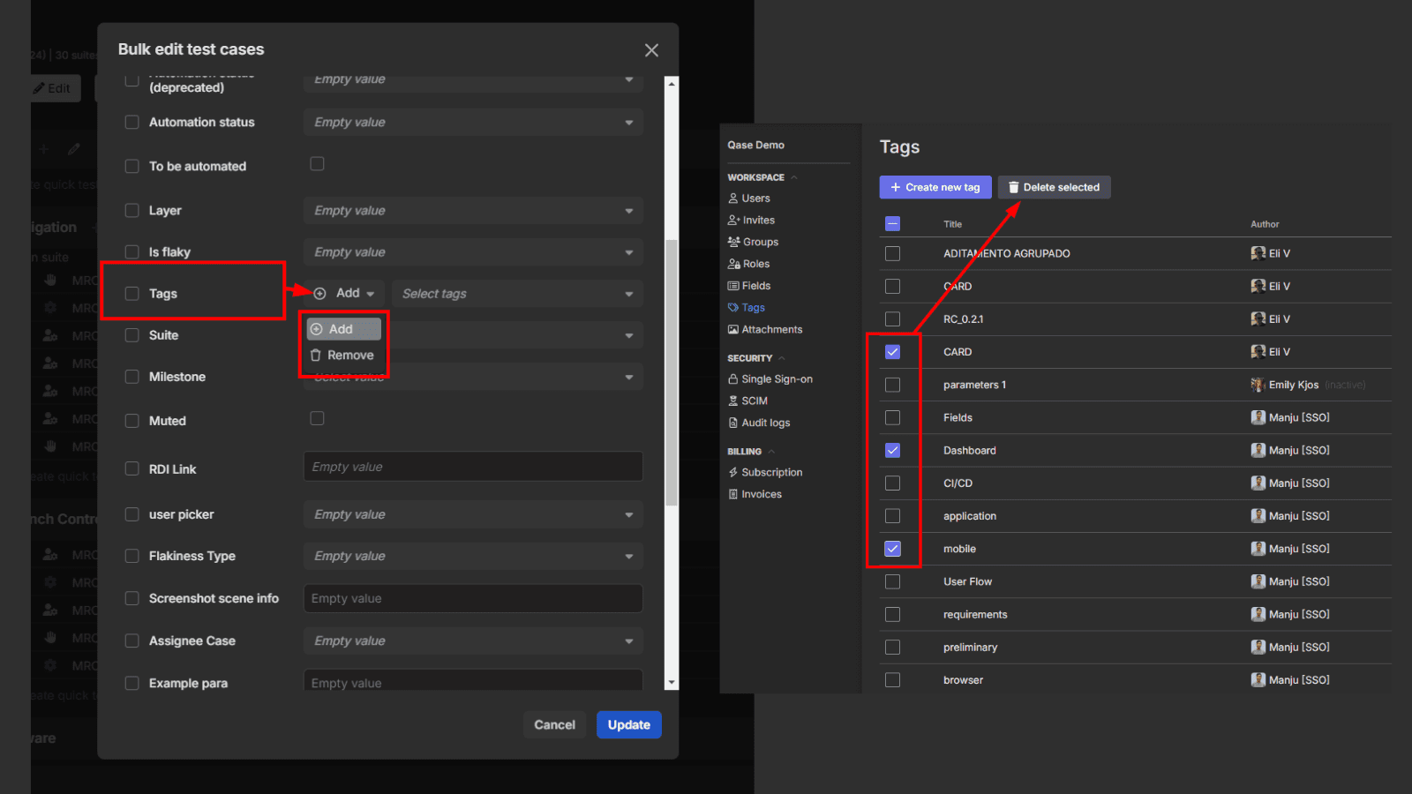This screenshot has width=1412, height=794.
Task: Click the dialog scrollbar up arrow
Action: (672, 83)
